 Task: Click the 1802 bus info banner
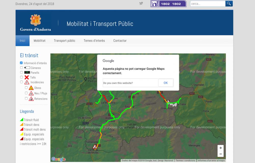coord(168,4)
